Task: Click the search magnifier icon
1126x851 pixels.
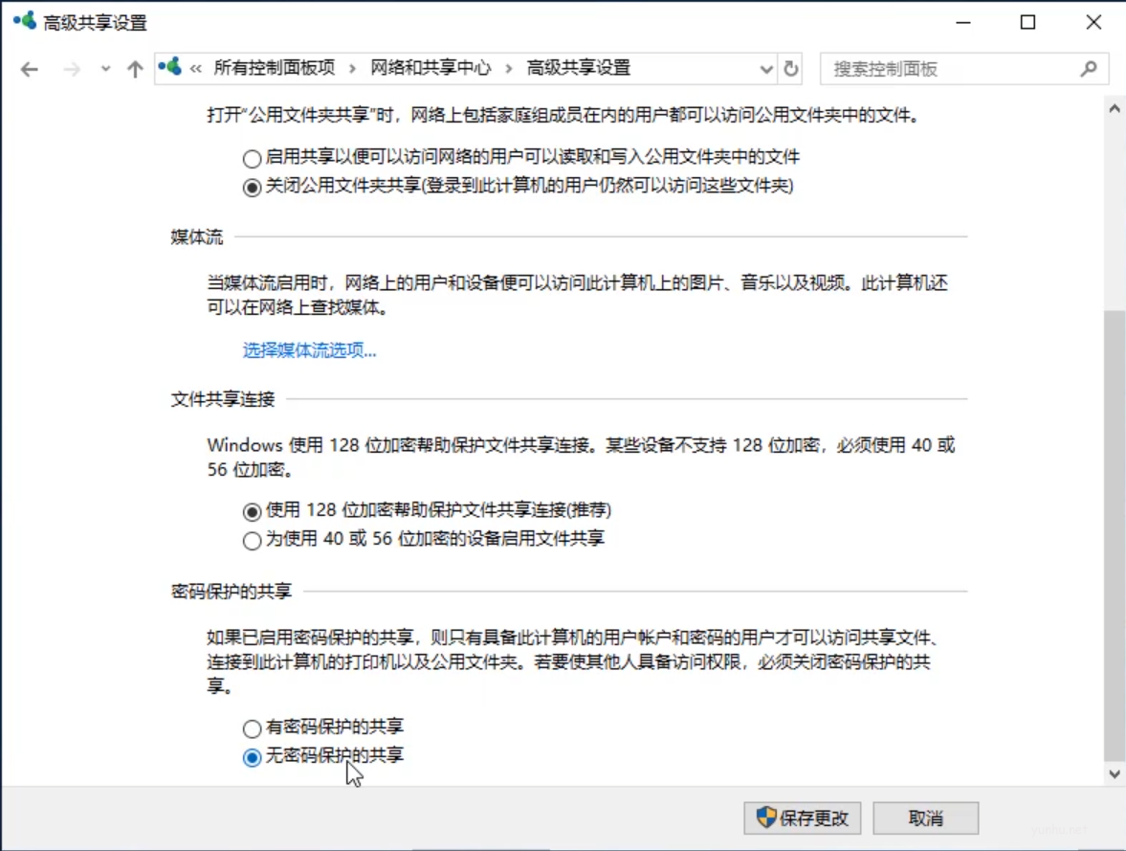Action: 1089,69
